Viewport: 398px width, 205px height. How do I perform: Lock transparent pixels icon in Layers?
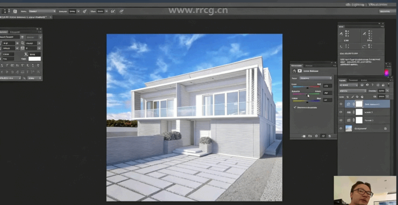point(347,97)
